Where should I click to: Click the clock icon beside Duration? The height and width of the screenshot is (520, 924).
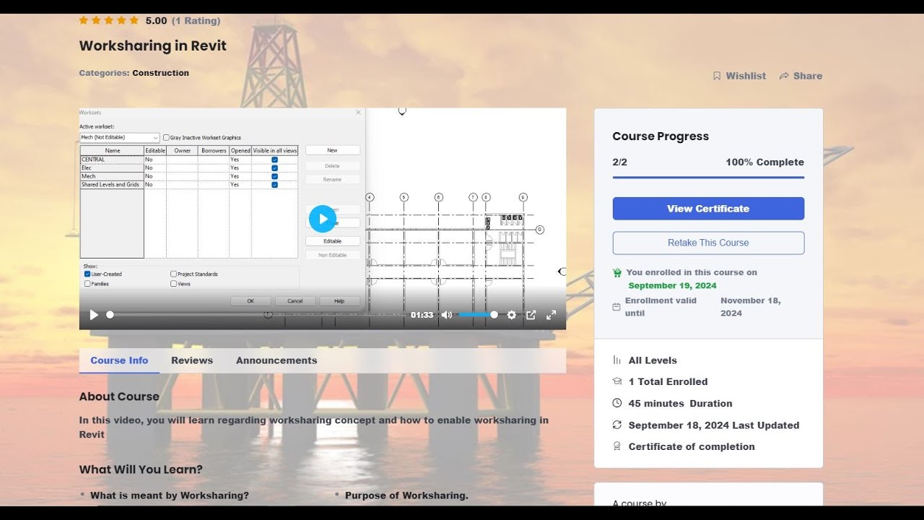pos(616,403)
